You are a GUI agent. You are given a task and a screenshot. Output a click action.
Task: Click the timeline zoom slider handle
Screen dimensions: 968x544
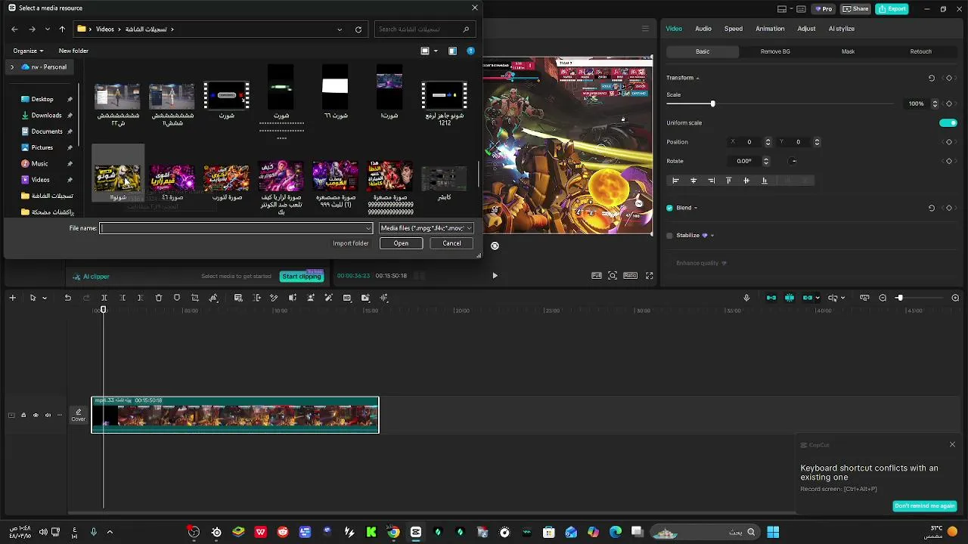pyautogui.click(x=899, y=298)
